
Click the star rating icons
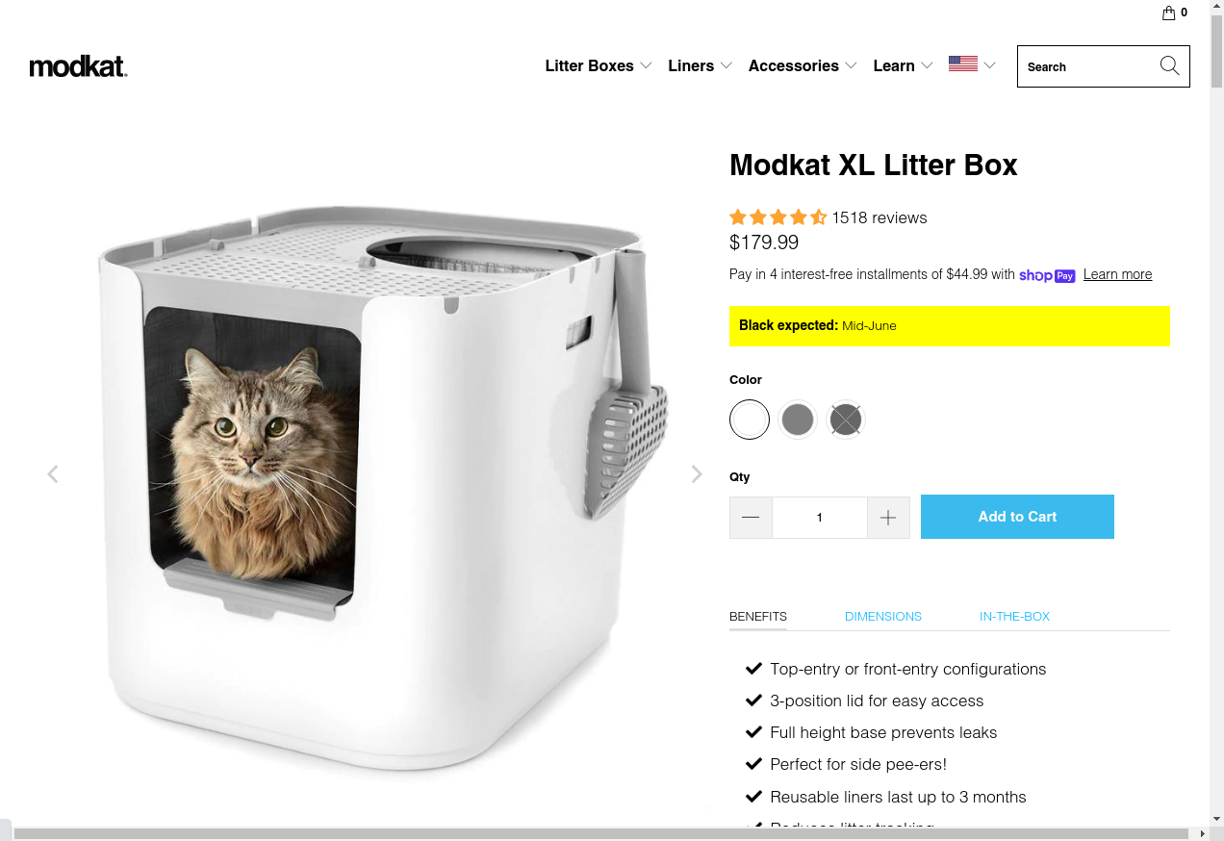click(x=778, y=217)
